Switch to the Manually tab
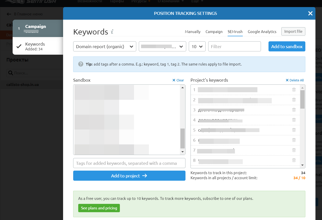322x220 pixels. [193, 32]
